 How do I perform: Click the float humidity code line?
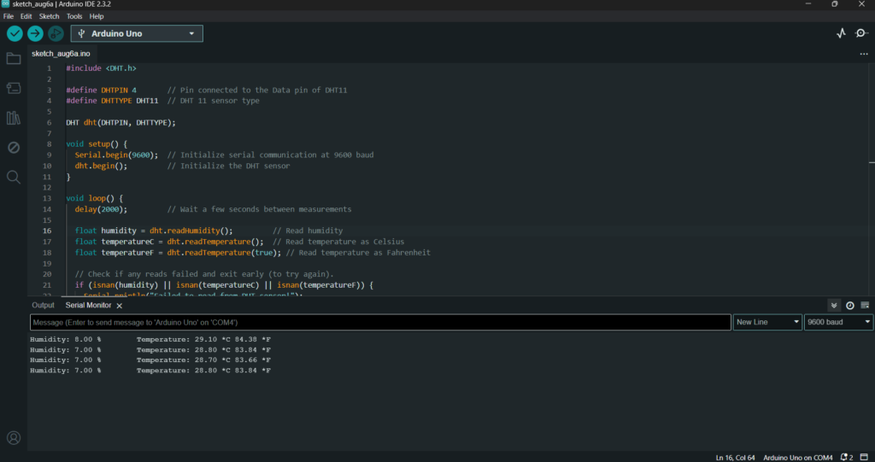point(154,231)
